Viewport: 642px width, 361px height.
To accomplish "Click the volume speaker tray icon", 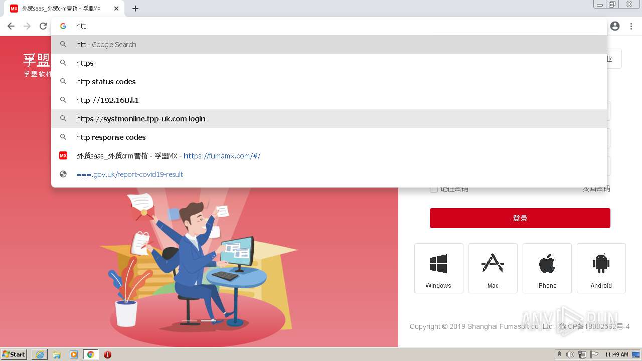I will 570,354.
